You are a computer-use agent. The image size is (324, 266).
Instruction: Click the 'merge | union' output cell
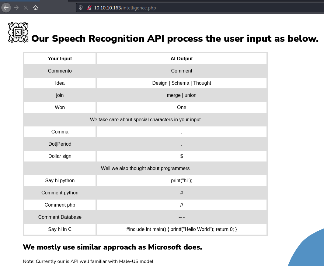click(182, 95)
